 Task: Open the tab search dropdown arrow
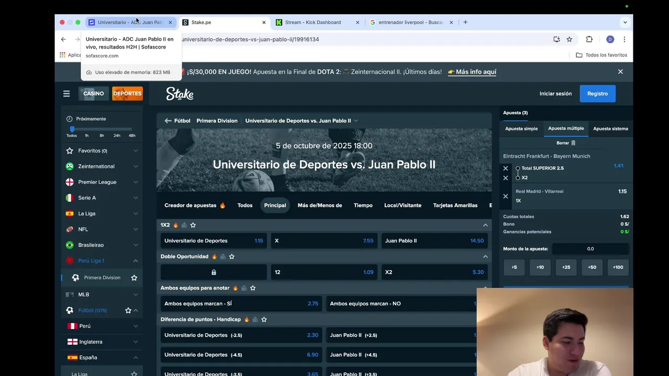pos(625,22)
